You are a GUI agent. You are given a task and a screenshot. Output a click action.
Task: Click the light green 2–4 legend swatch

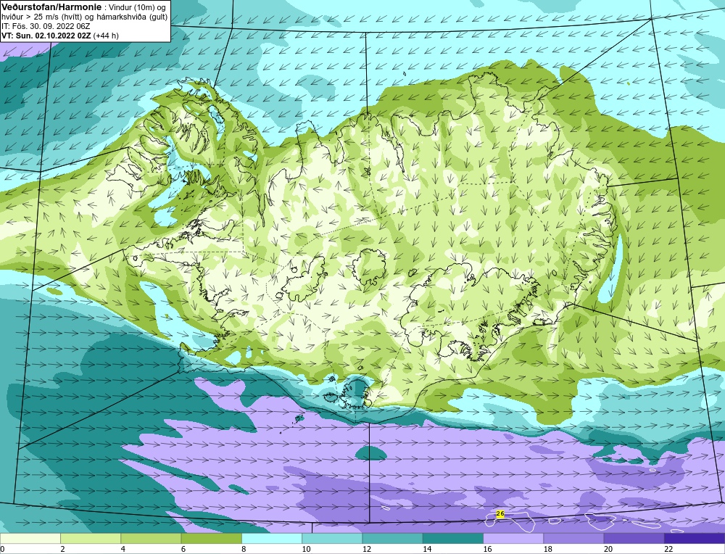91,538
